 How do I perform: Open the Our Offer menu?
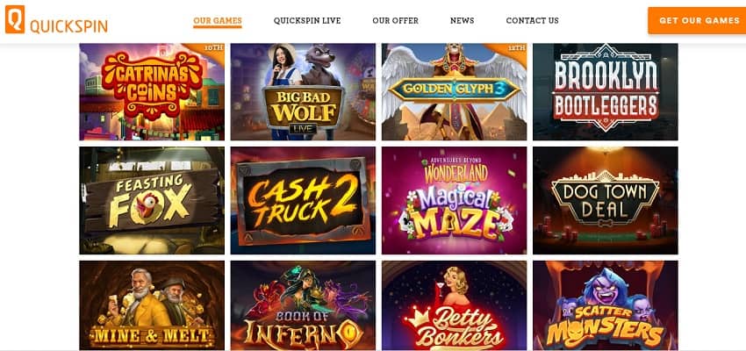[x=395, y=21]
